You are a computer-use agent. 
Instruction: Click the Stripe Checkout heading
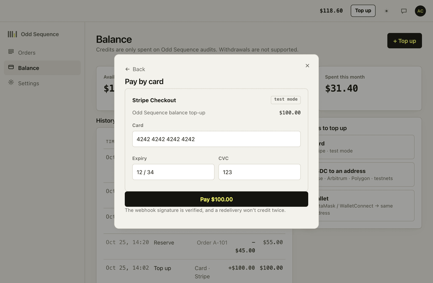[154, 100]
